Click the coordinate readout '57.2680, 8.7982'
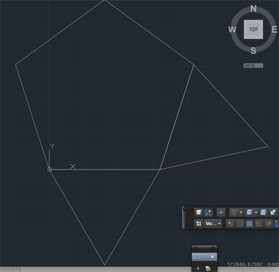Screen dimensions: 279x272 pos(245,264)
